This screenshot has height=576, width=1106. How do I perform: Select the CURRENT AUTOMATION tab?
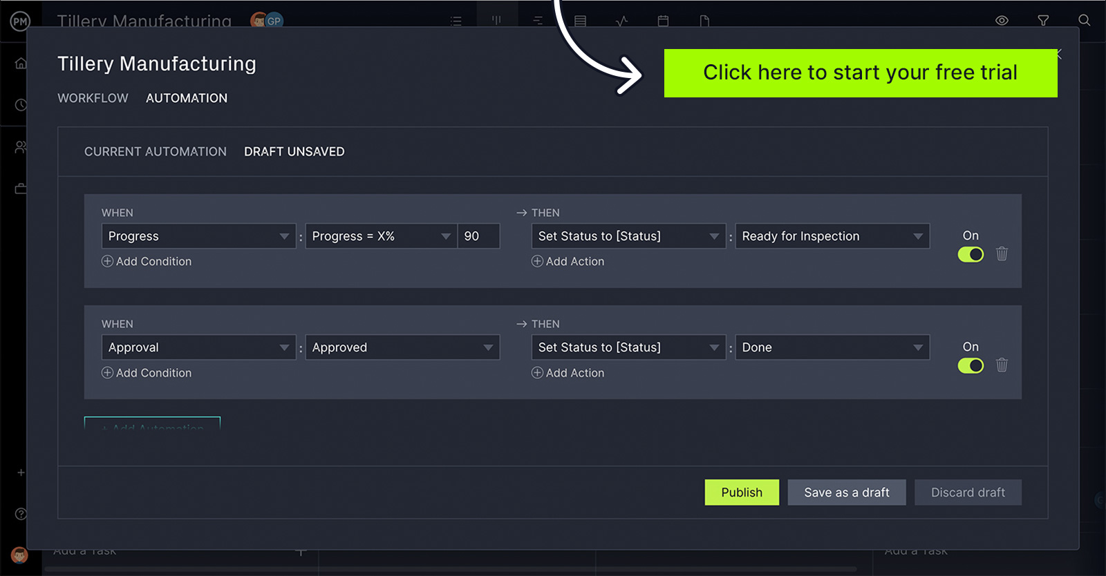point(156,151)
